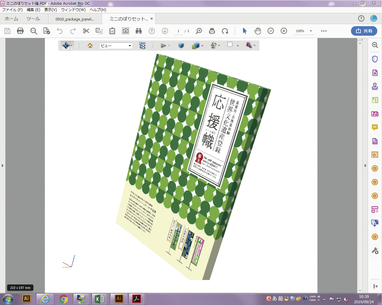382x305 pixels.
Task: Click the 3D Home default view icon
Action: coord(90,46)
